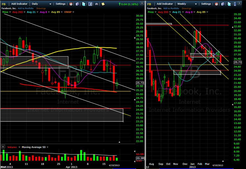Click 4/19/2013 date label in Daily chart

pos(114,165)
